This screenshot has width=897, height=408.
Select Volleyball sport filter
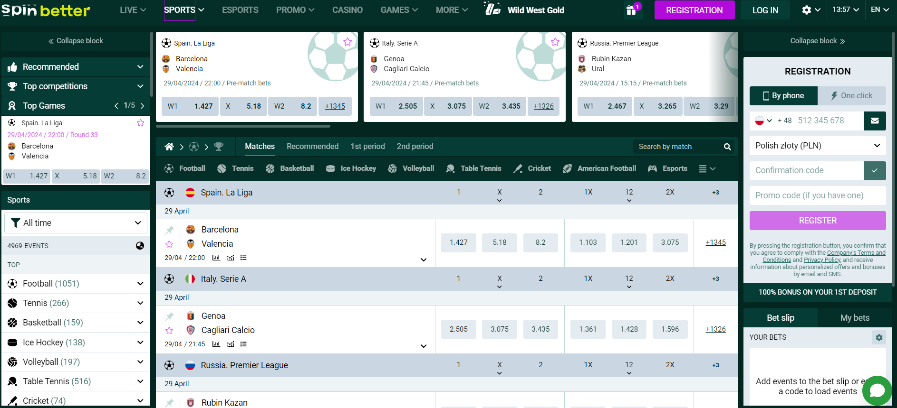[x=411, y=168]
